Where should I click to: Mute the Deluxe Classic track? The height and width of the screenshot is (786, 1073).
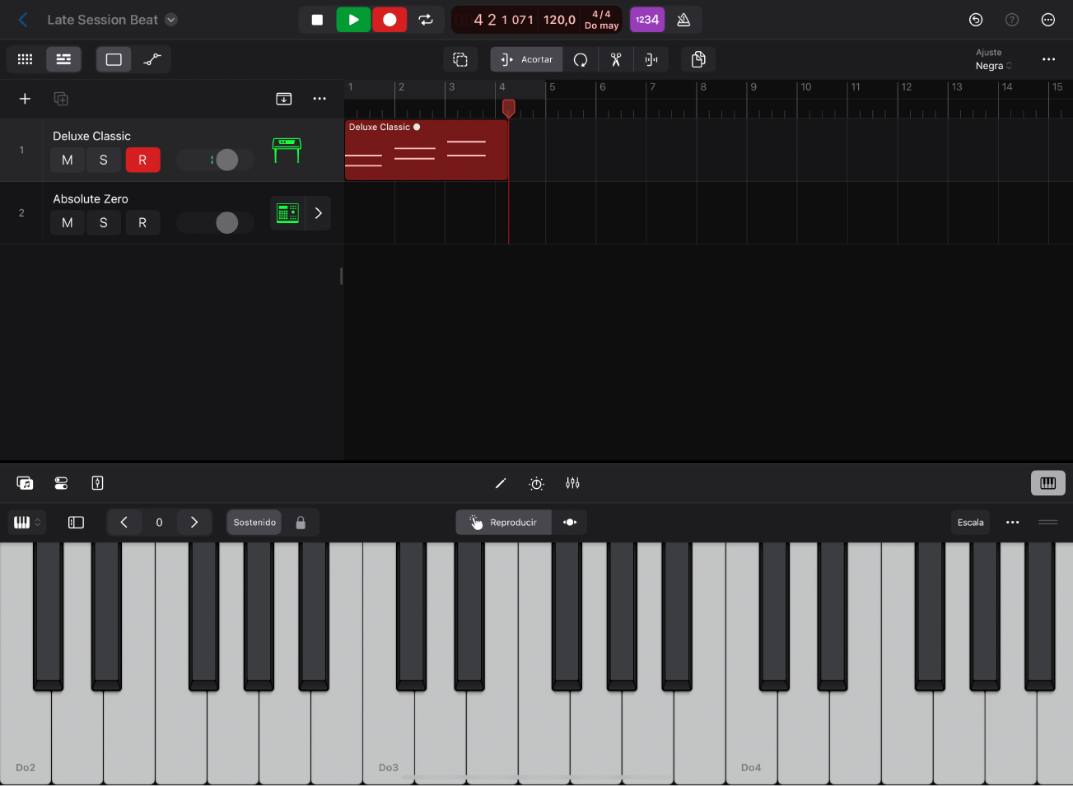(x=68, y=160)
